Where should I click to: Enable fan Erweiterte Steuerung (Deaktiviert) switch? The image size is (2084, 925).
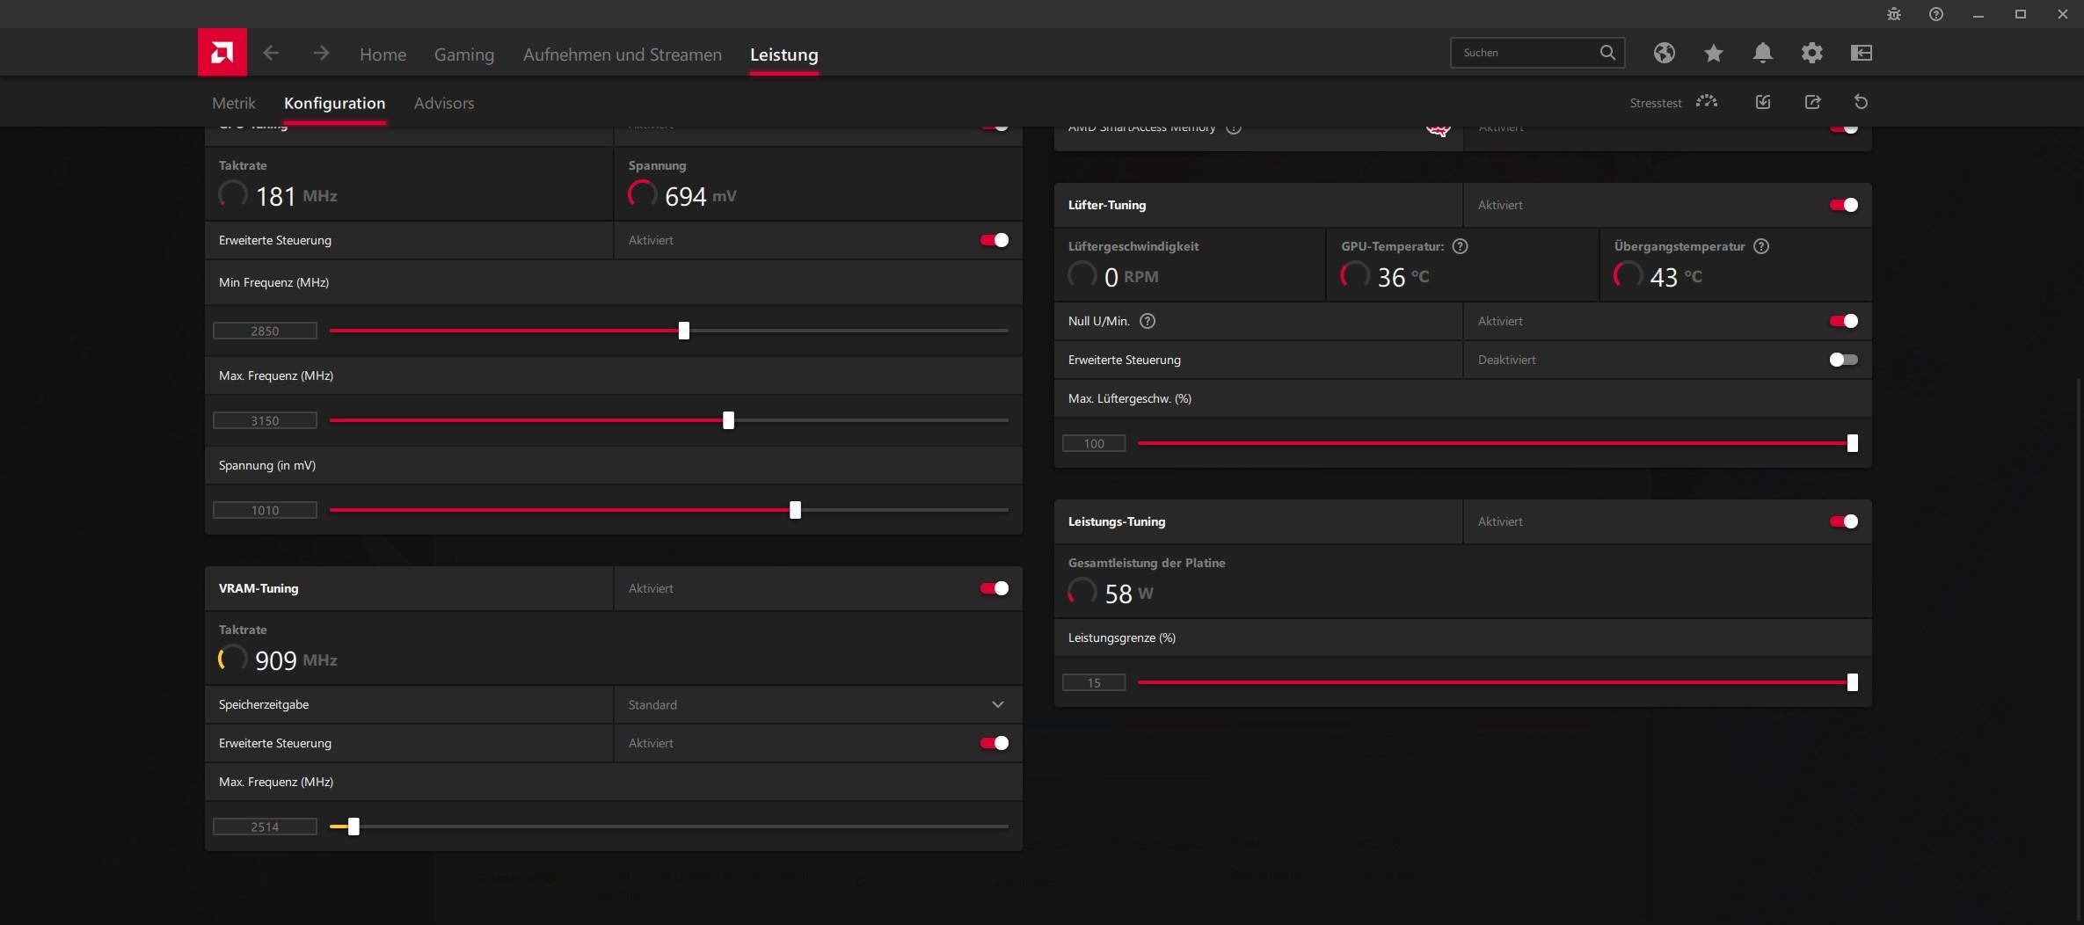tap(1844, 360)
